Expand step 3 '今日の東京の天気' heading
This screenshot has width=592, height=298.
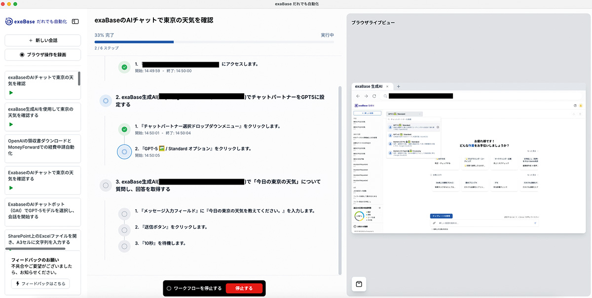coord(220,186)
